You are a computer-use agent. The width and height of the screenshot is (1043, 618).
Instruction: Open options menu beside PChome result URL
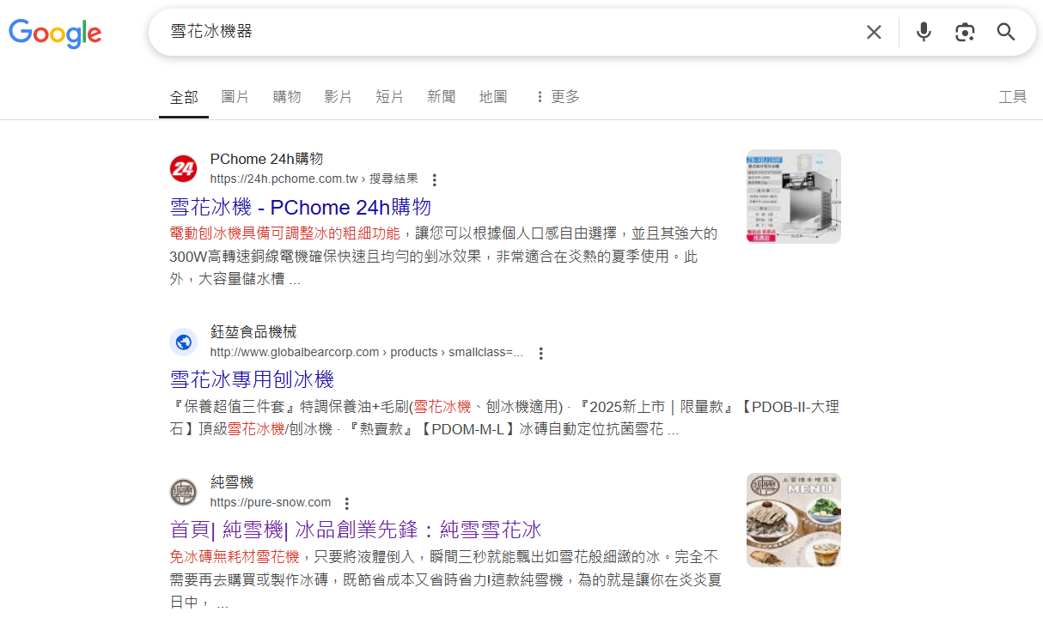pos(434,180)
